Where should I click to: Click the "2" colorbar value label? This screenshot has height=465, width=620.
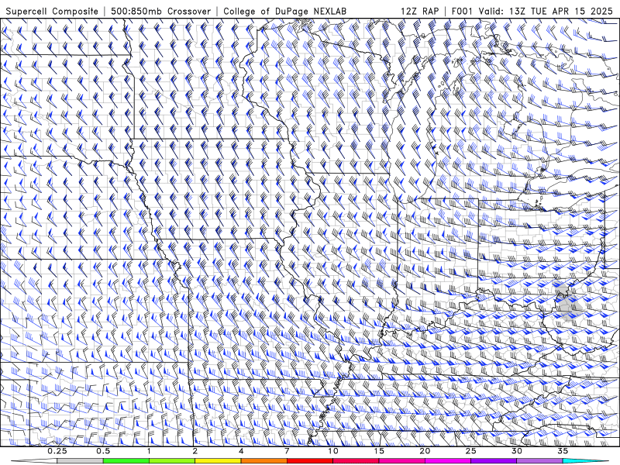195,451
